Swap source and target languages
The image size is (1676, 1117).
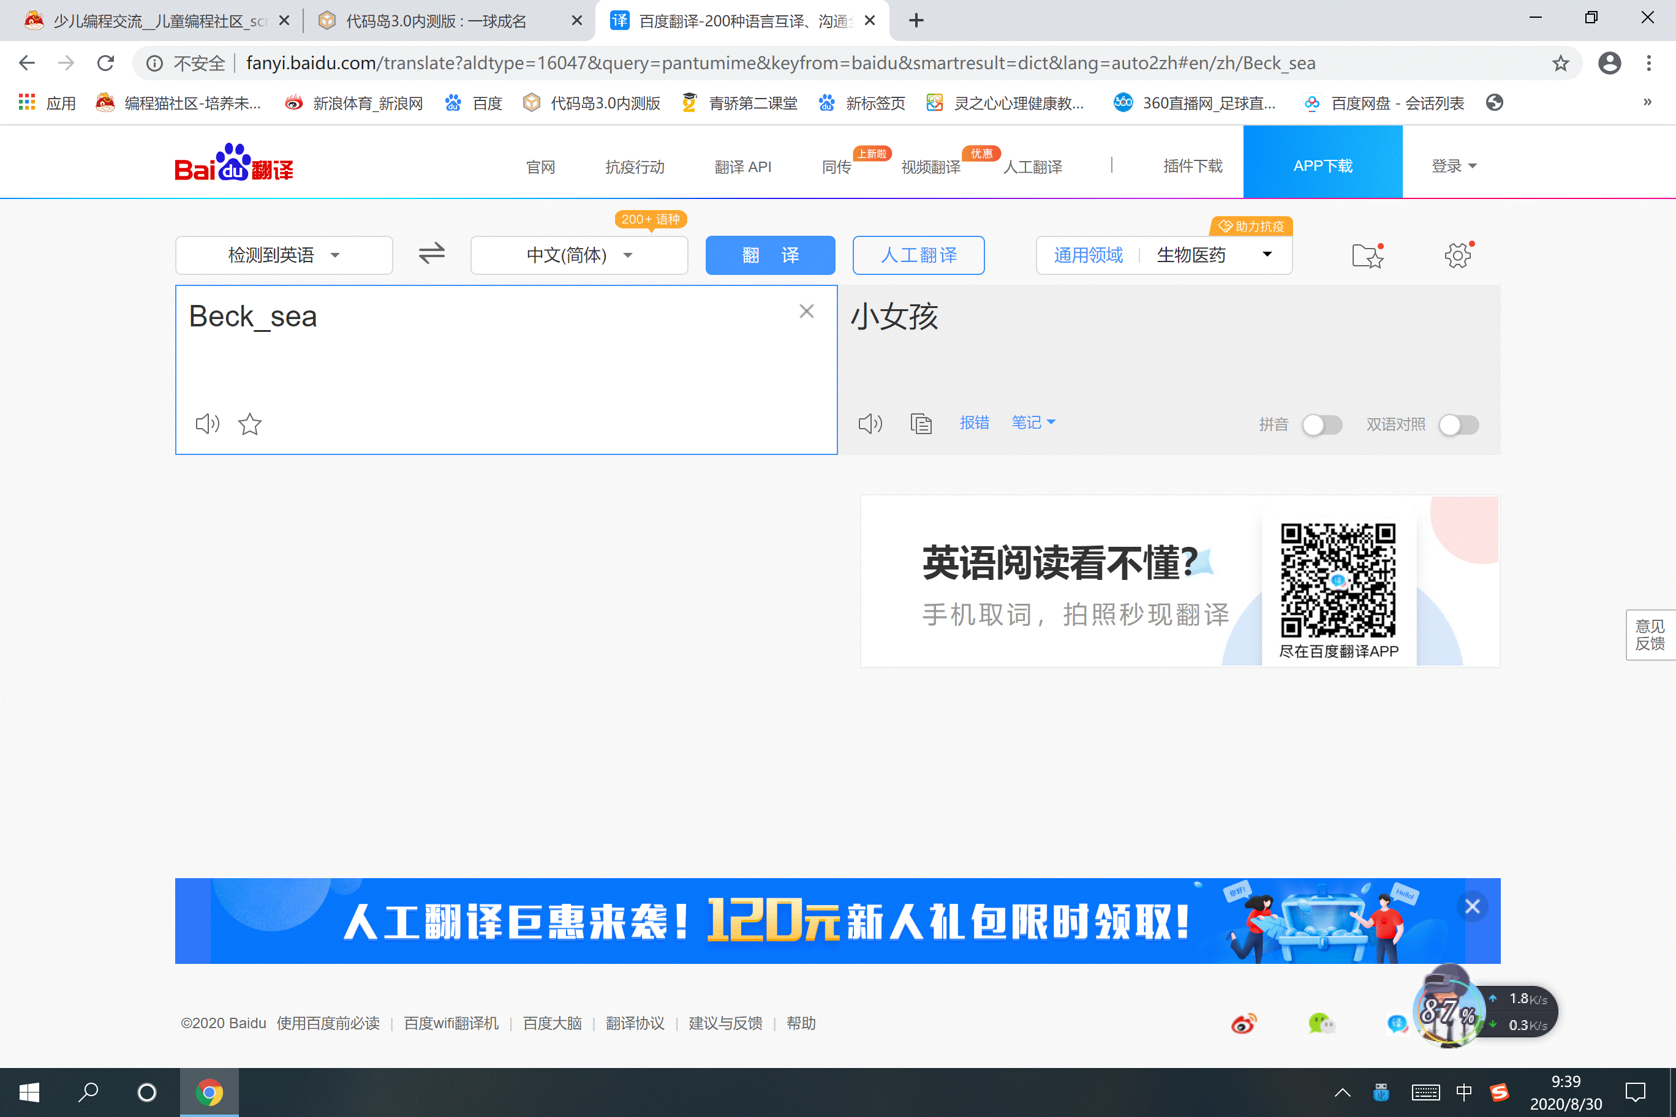pyautogui.click(x=431, y=254)
